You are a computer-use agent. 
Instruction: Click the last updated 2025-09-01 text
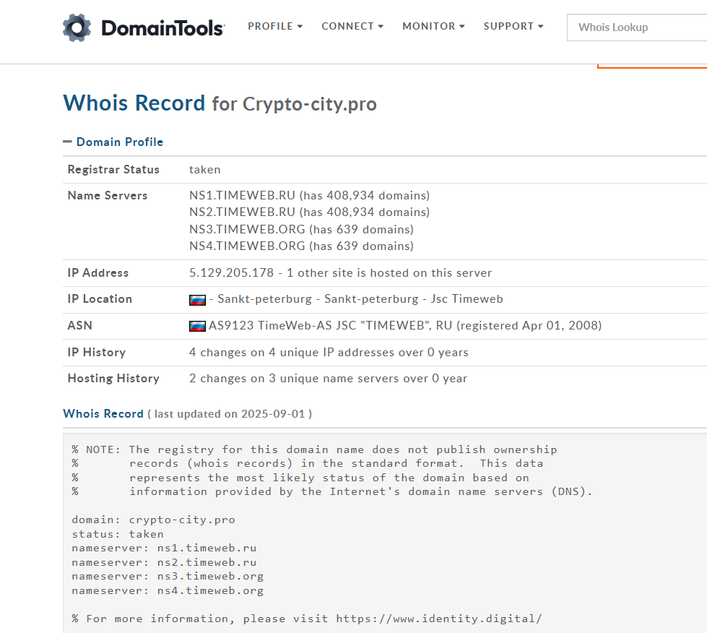point(230,414)
